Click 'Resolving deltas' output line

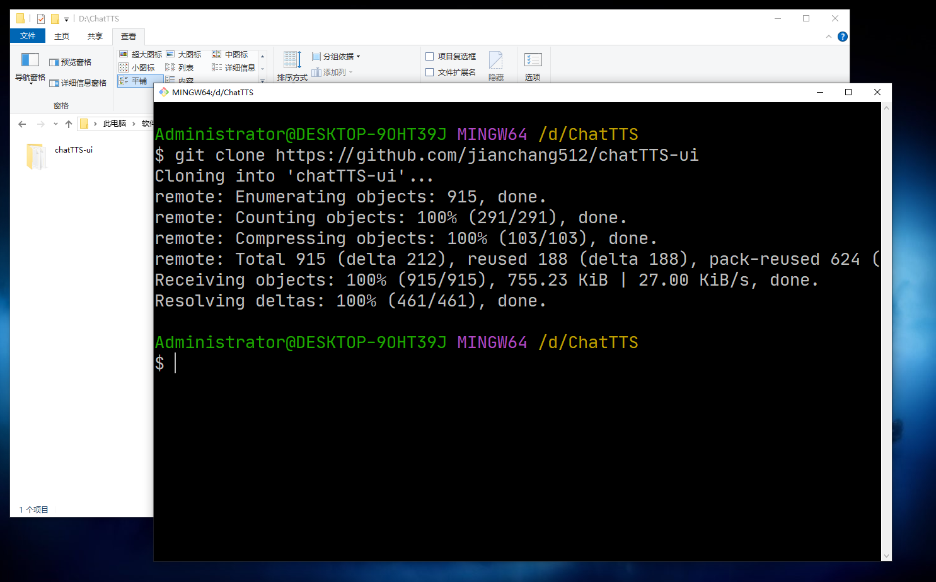[x=350, y=301]
